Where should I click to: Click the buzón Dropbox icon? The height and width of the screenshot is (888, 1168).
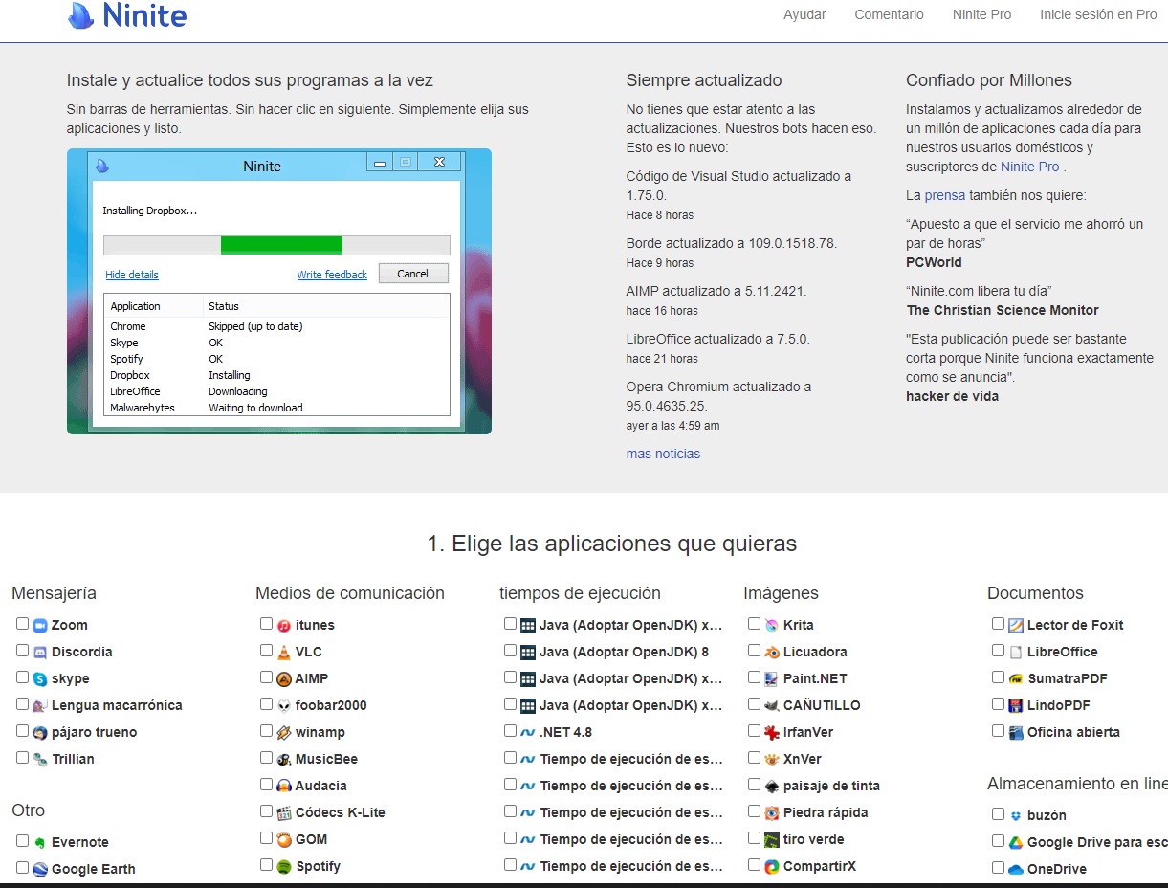click(1016, 815)
